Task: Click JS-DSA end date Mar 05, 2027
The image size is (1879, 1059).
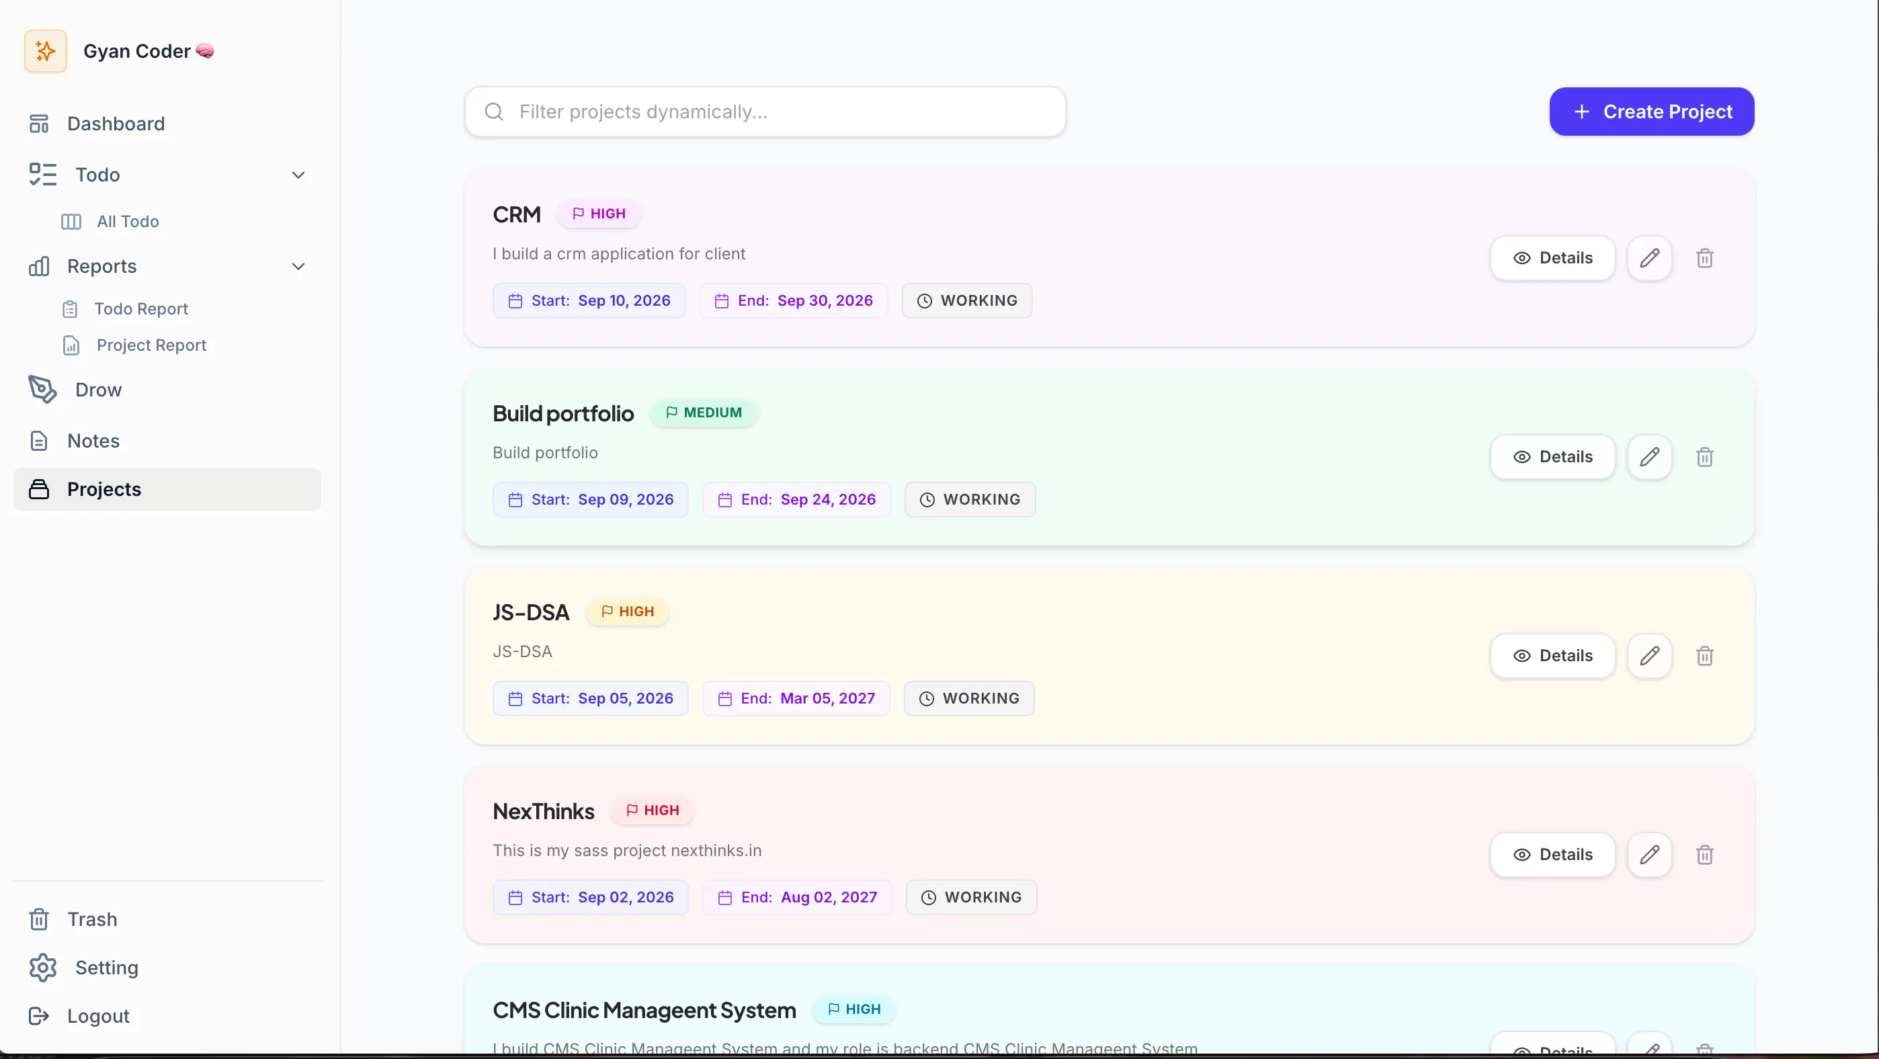Action: tap(796, 699)
